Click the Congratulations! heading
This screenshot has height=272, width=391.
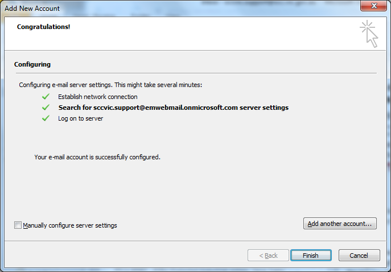pos(44,27)
